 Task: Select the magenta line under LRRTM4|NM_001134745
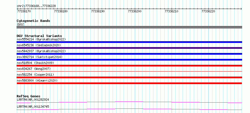pyautogui.click(x=129, y=109)
